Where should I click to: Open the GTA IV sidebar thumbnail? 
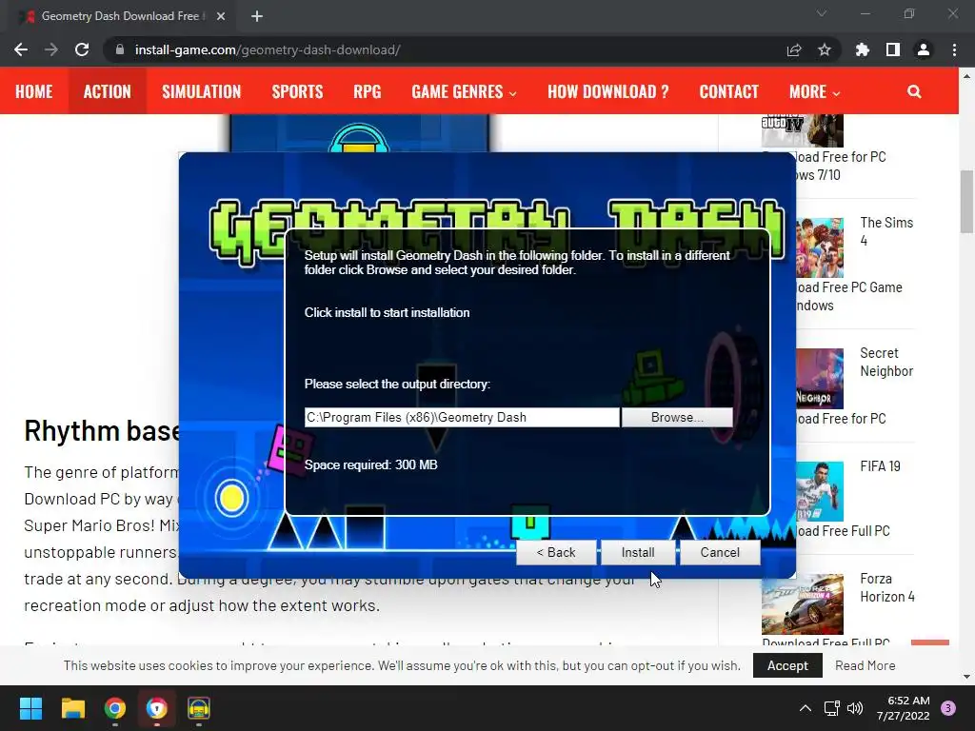(802, 130)
